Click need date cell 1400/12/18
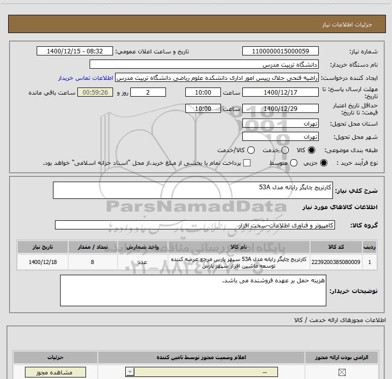The width and height of the screenshot is (392, 379). (x=42, y=262)
